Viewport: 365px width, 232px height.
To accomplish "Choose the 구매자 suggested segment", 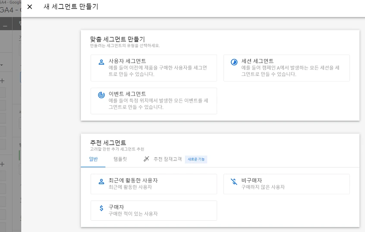I will 154,210.
